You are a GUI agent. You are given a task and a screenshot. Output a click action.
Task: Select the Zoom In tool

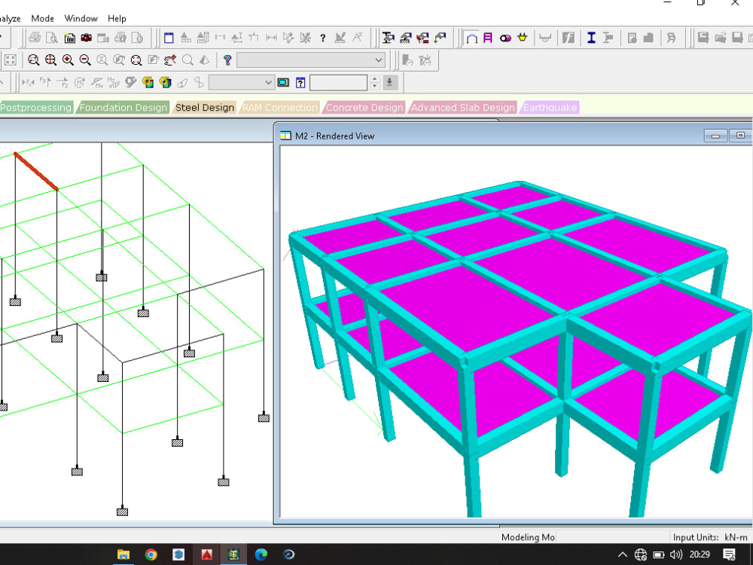[66, 60]
